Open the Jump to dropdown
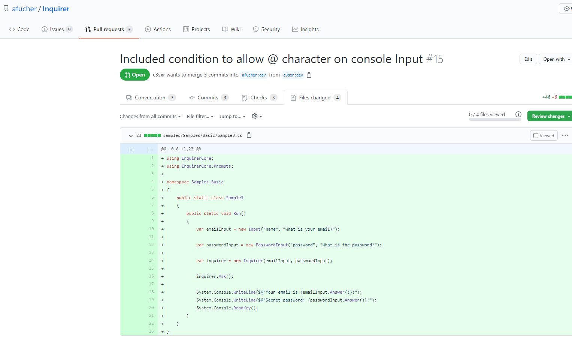This screenshot has width=572, height=339. (233, 117)
